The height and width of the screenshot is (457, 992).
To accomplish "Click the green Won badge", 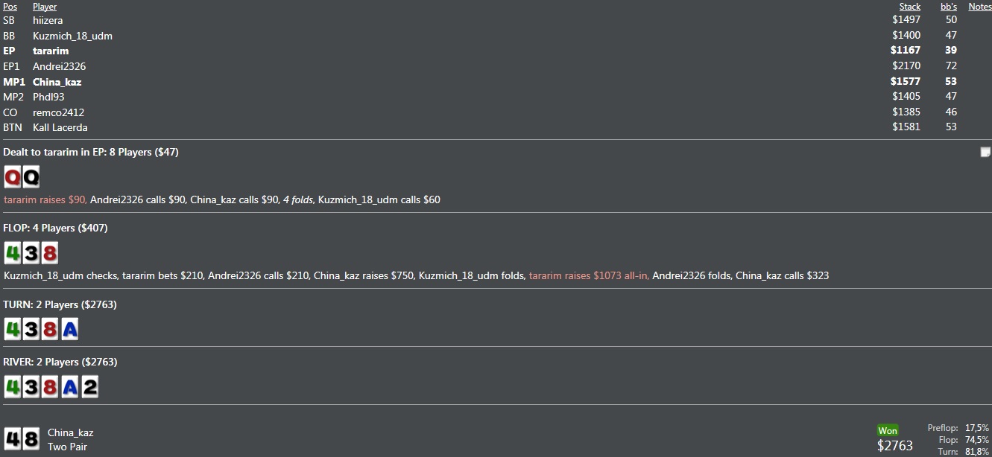I will click(888, 430).
